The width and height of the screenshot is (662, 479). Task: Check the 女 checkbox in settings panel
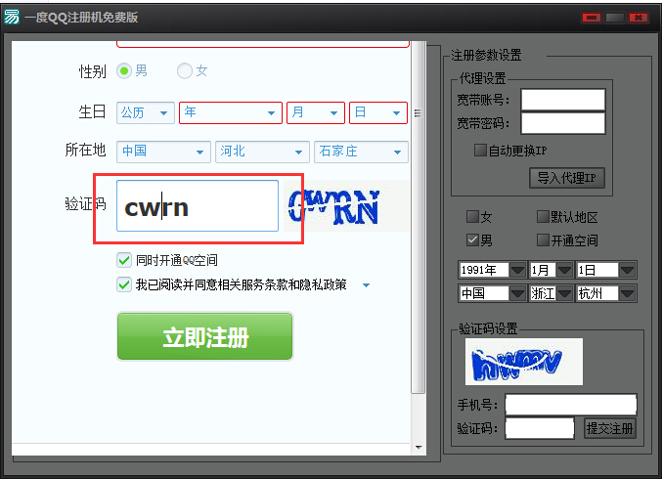[x=472, y=217]
